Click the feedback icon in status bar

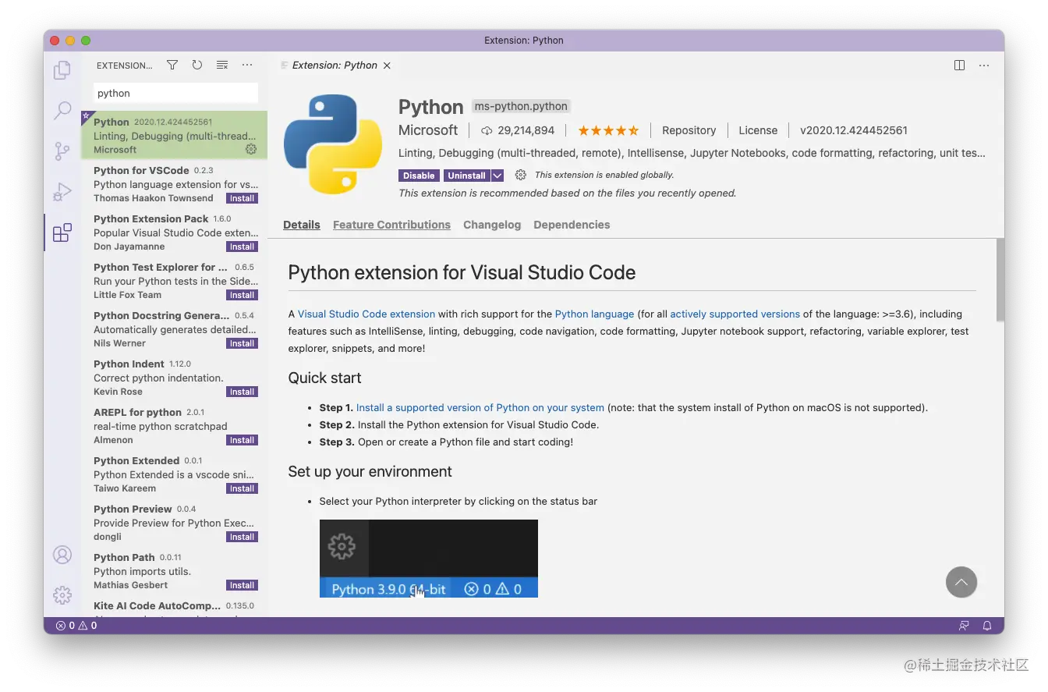965,626
